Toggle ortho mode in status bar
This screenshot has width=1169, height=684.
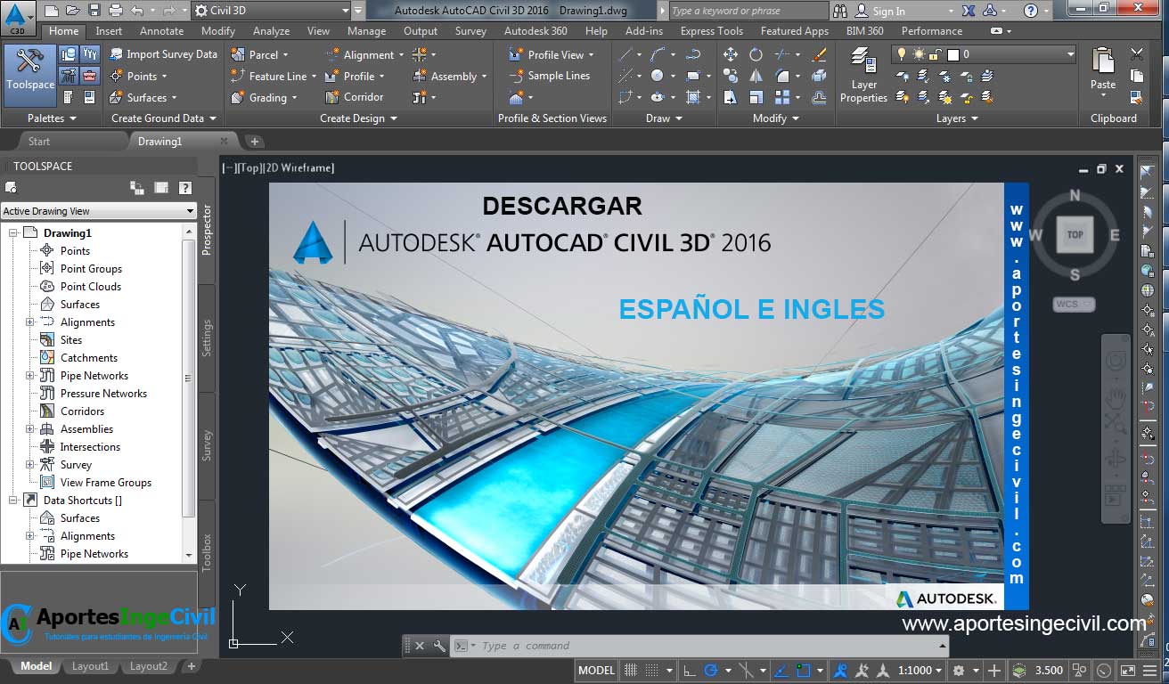click(x=690, y=671)
